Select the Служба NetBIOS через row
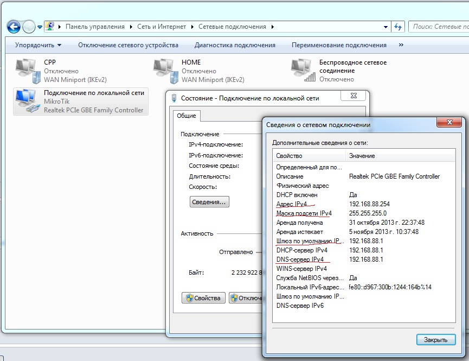The image size is (469, 361). (x=364, y=278)
